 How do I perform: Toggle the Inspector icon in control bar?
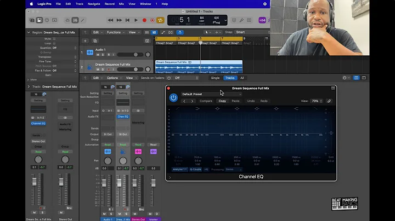point(39,20)
